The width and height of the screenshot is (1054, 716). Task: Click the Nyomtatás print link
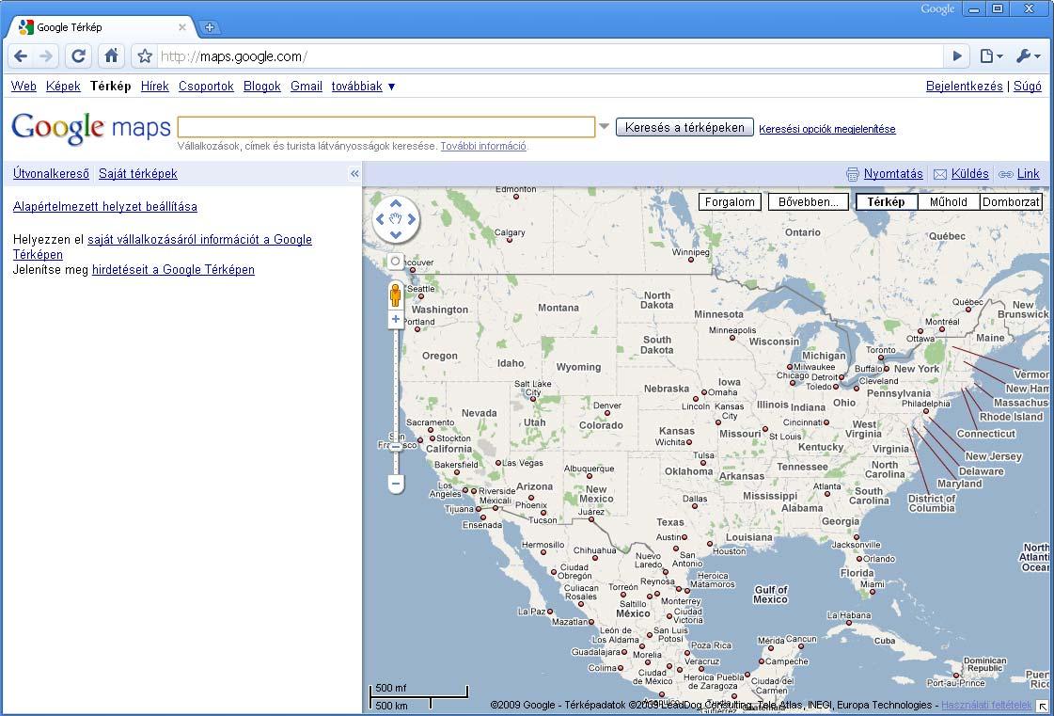[893, 174]
